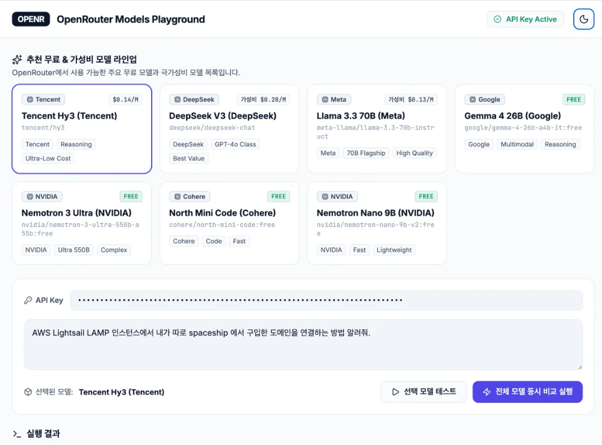The width and height of the screenshot is (602, 445).
Task: Click the terminal prompt icon by 실행 결과
Action: pyautogui.click(x=17, y=434)
